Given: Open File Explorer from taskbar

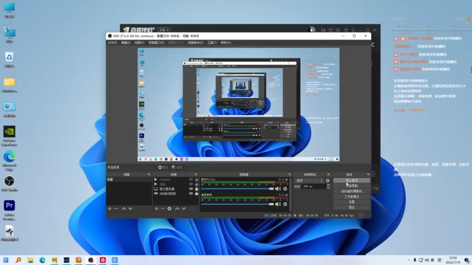Looking at the screenshot, I should (x=31, y=260).
